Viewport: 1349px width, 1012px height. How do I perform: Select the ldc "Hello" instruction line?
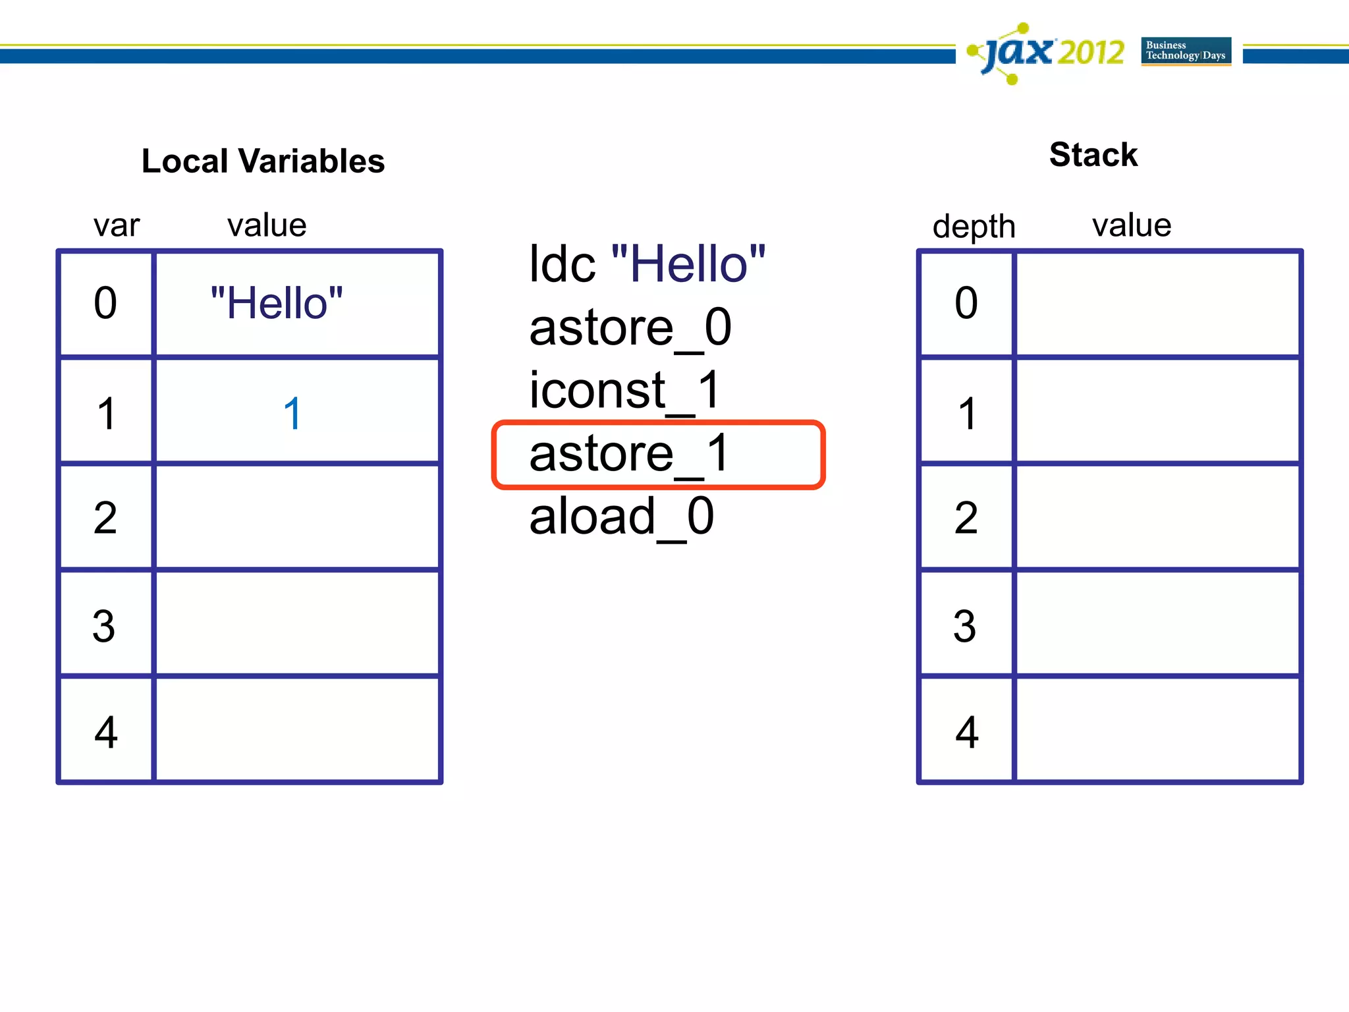pyautogui.click(x=647, y=264)
